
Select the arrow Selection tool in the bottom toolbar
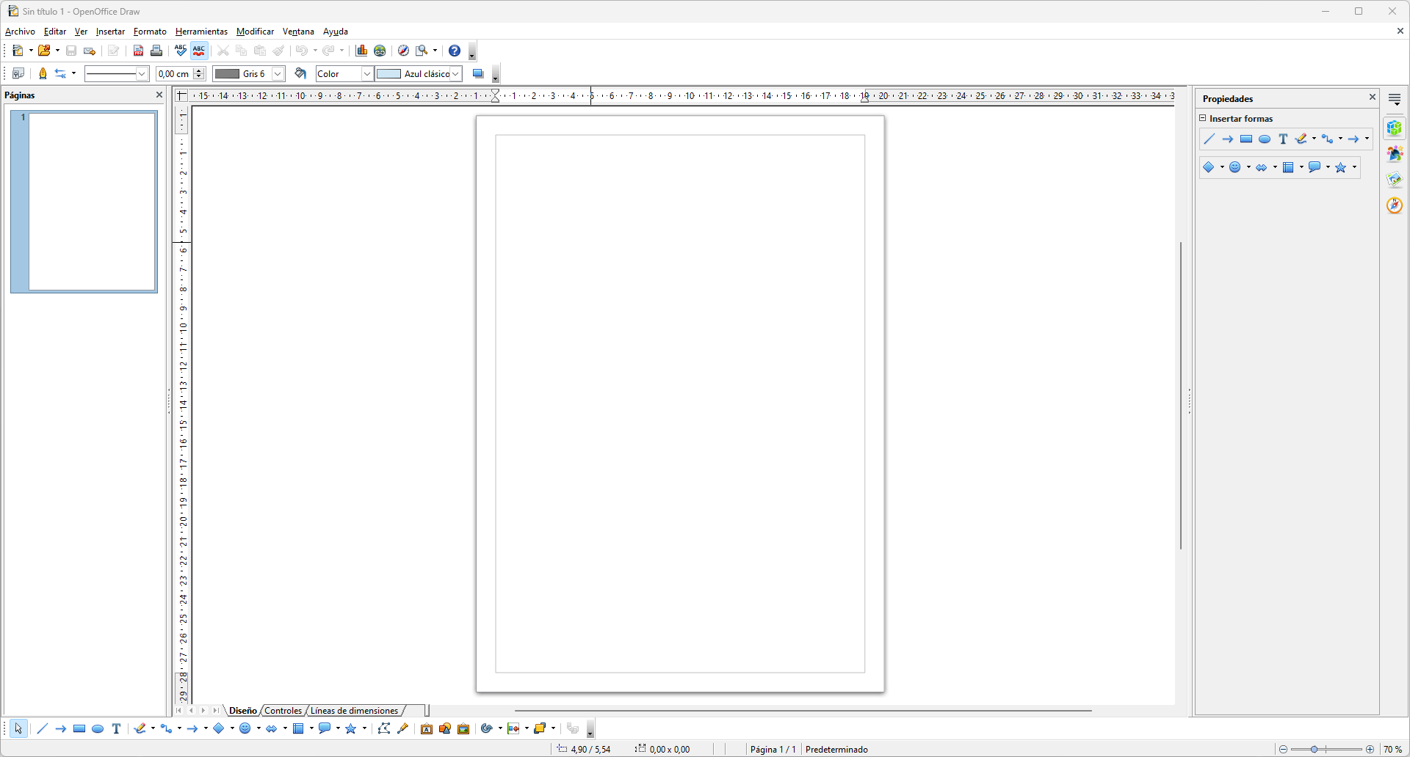click(x=18, y=728)
